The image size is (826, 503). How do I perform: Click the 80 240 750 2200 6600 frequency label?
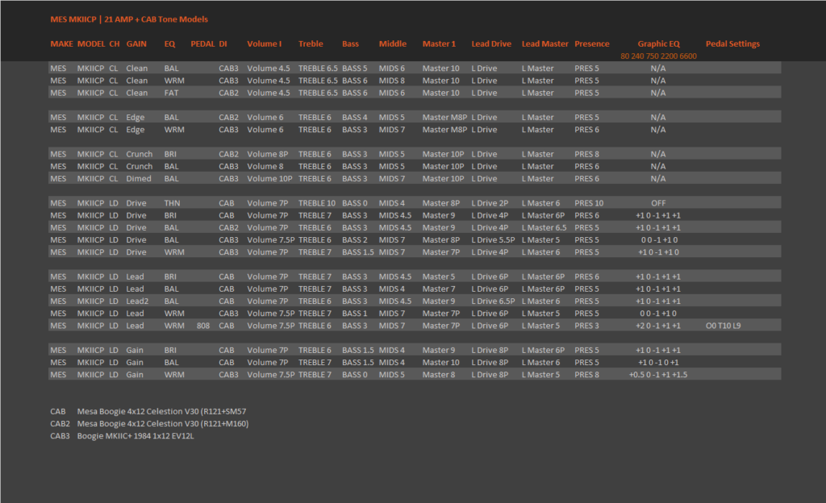658,56
